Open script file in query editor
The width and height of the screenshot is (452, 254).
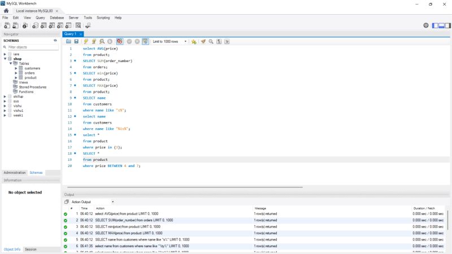[68, 41]
